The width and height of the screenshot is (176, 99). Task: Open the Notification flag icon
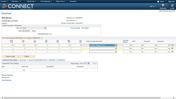(x=163, y=5)
